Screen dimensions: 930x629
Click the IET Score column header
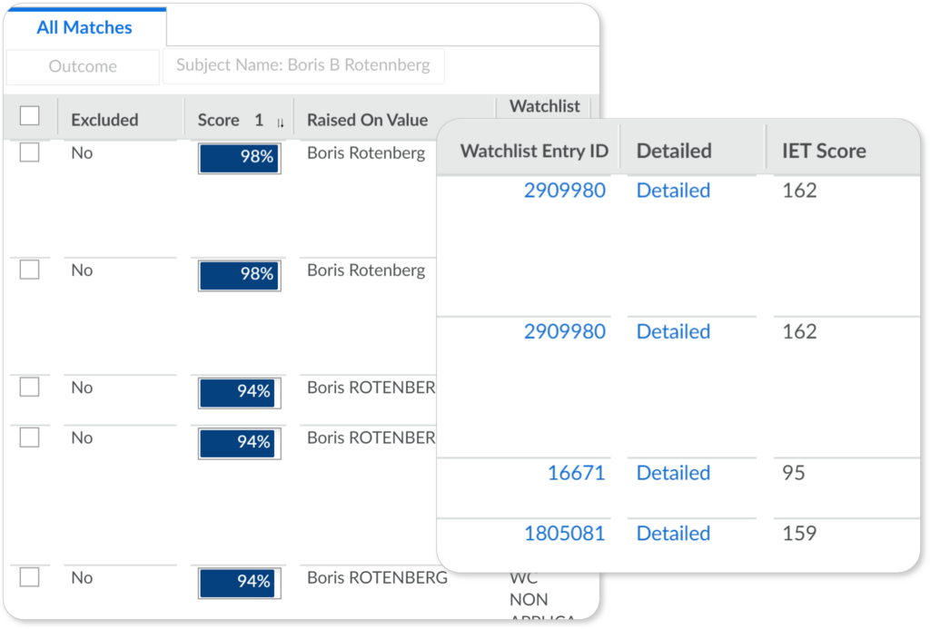coord(824,151)
